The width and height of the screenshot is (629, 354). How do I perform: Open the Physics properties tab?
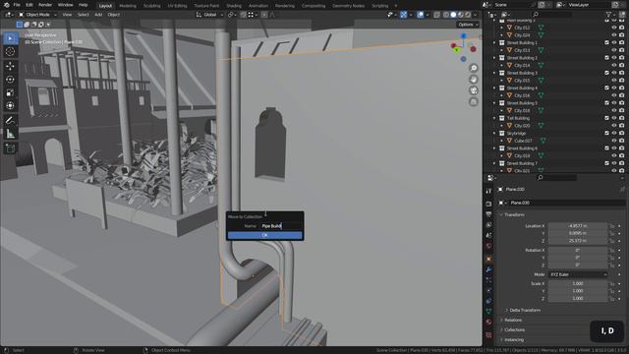[x=488, y=290]
